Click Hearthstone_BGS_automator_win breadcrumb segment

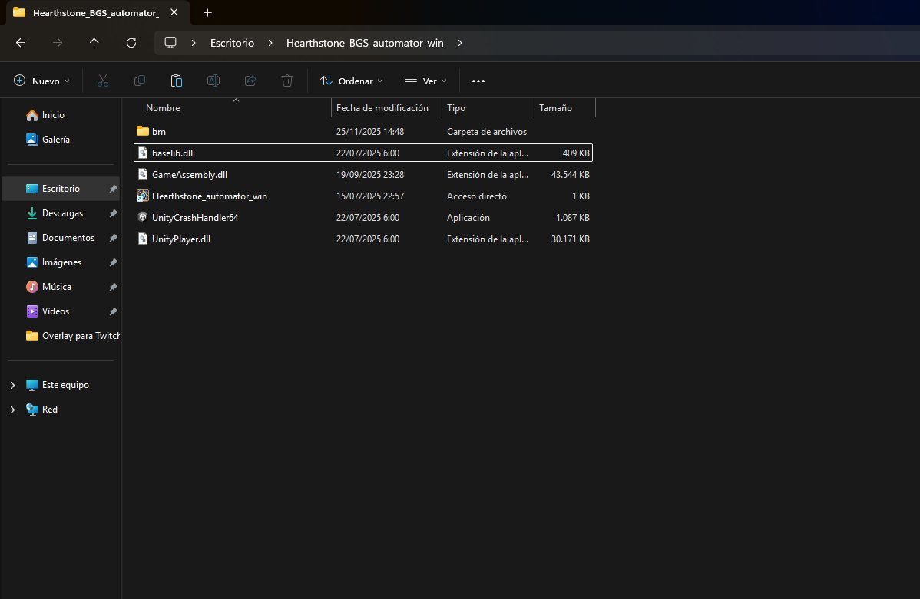point(365,43)
